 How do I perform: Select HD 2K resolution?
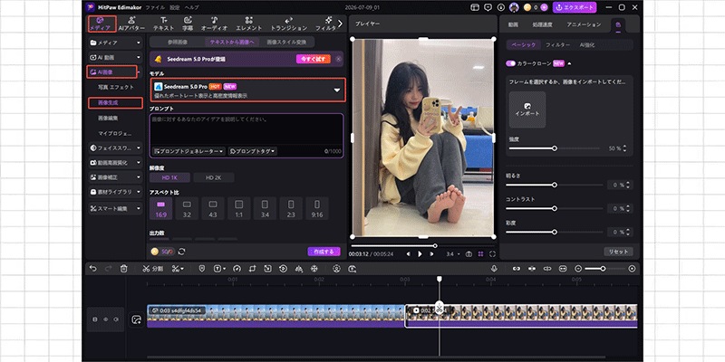tap(214, 177)
